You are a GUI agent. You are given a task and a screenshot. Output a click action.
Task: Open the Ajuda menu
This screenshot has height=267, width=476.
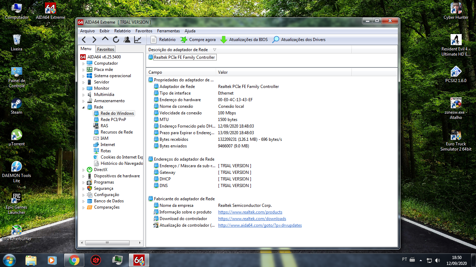coord(190,31)
